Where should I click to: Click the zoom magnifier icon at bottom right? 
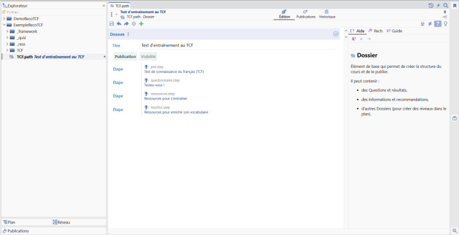coord(454,230)
